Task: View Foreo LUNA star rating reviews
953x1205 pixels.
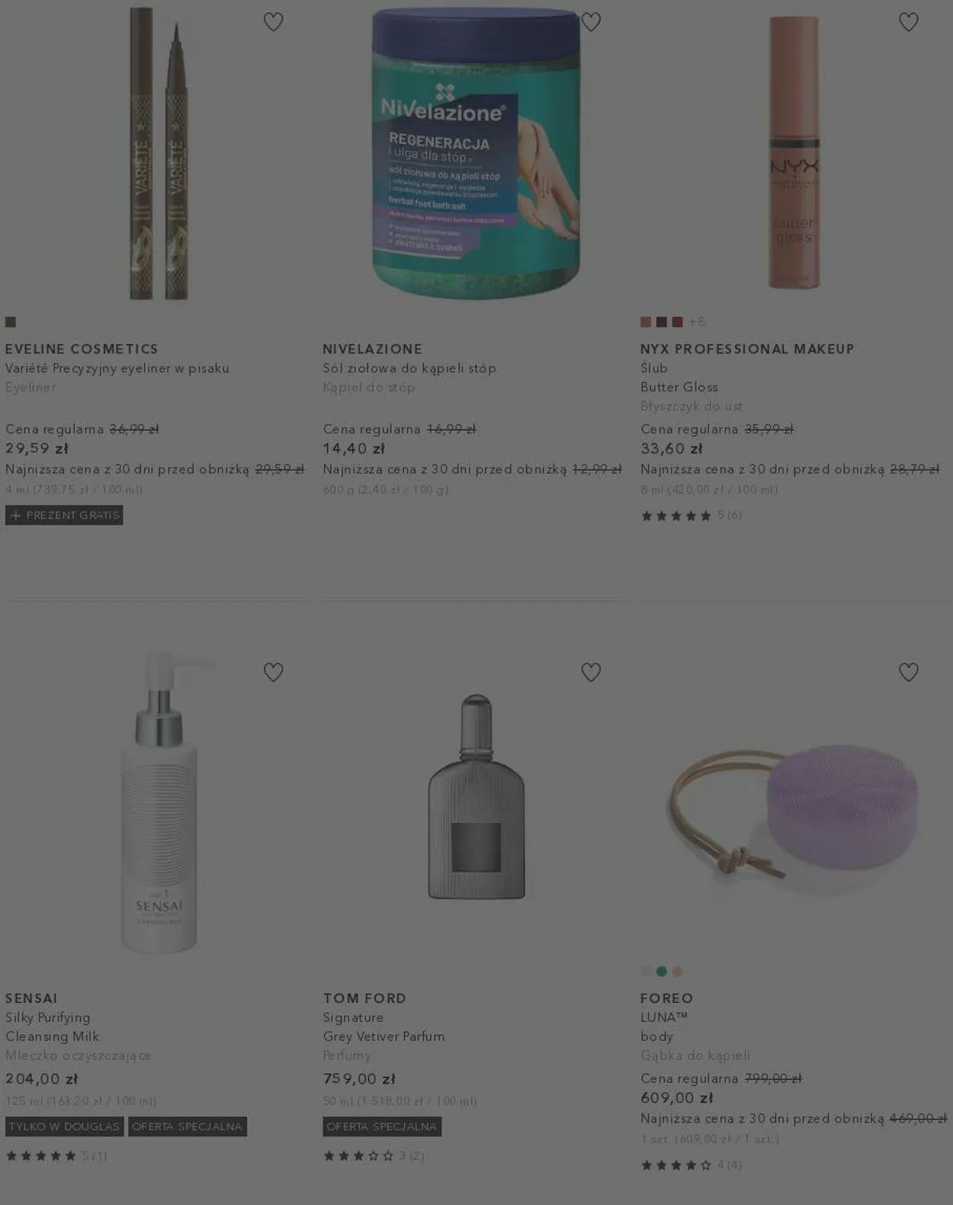Action: point(691,1165)
